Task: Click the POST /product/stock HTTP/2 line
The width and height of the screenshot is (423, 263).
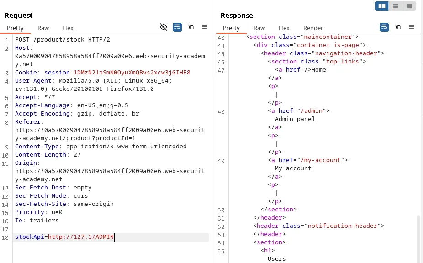Action: click(63, 40)
